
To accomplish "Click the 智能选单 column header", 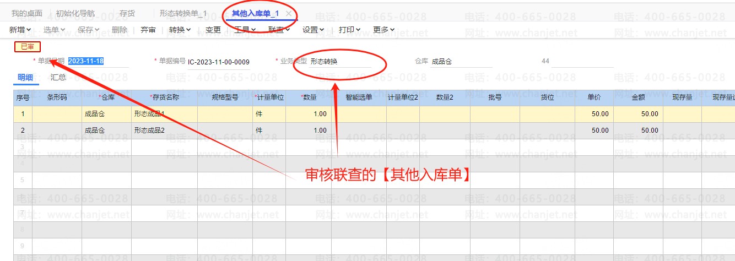I will click(359, 97).
